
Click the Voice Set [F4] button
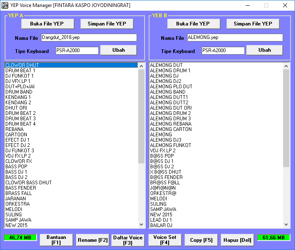(x=165, y=240)
